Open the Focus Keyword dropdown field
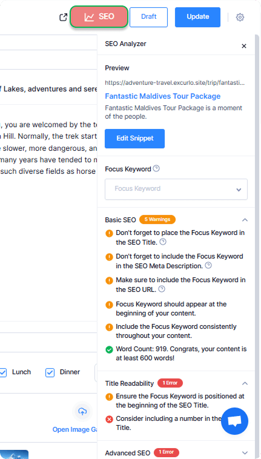Image resolution: width=261 pixels, height=459 pixels. click(x=176, y=189)
